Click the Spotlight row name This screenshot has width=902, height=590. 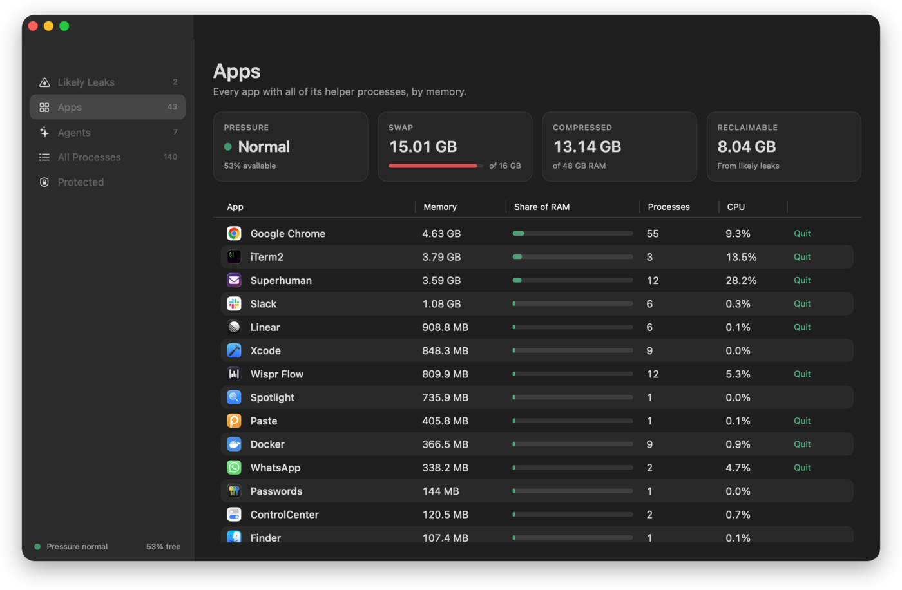point(273,397)
